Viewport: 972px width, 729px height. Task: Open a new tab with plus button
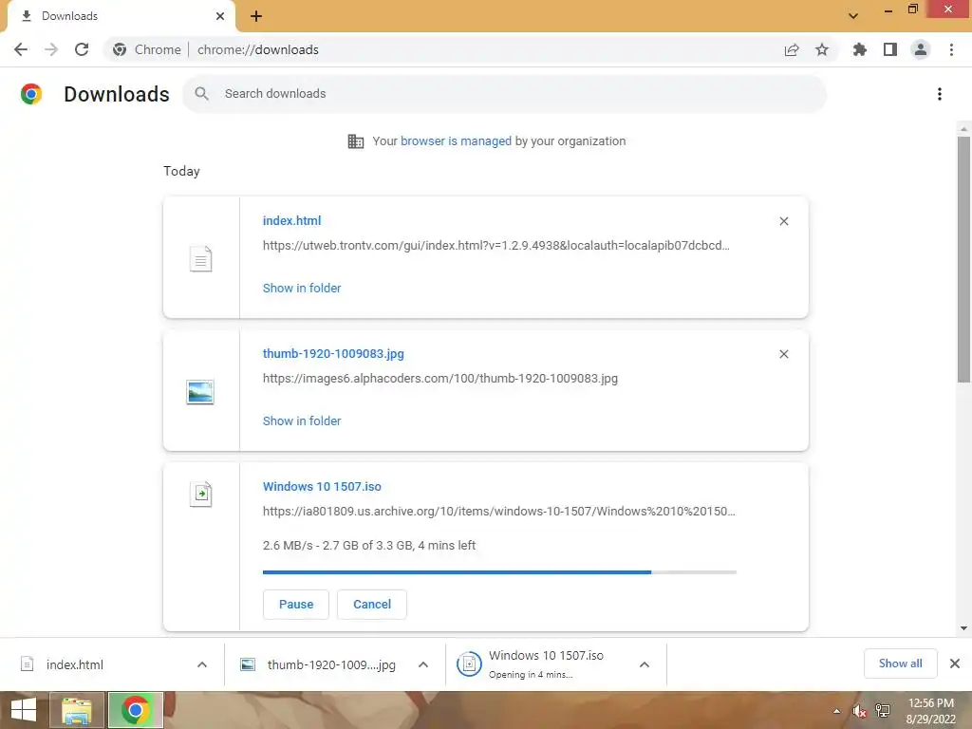[x=256, y=16]
